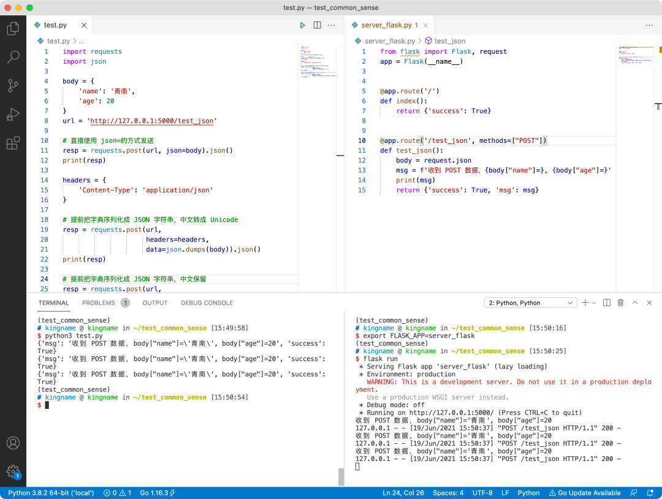Open the Explorer view in activity bar
Viewport: 662px width, 499px height.
coord(13,28)
